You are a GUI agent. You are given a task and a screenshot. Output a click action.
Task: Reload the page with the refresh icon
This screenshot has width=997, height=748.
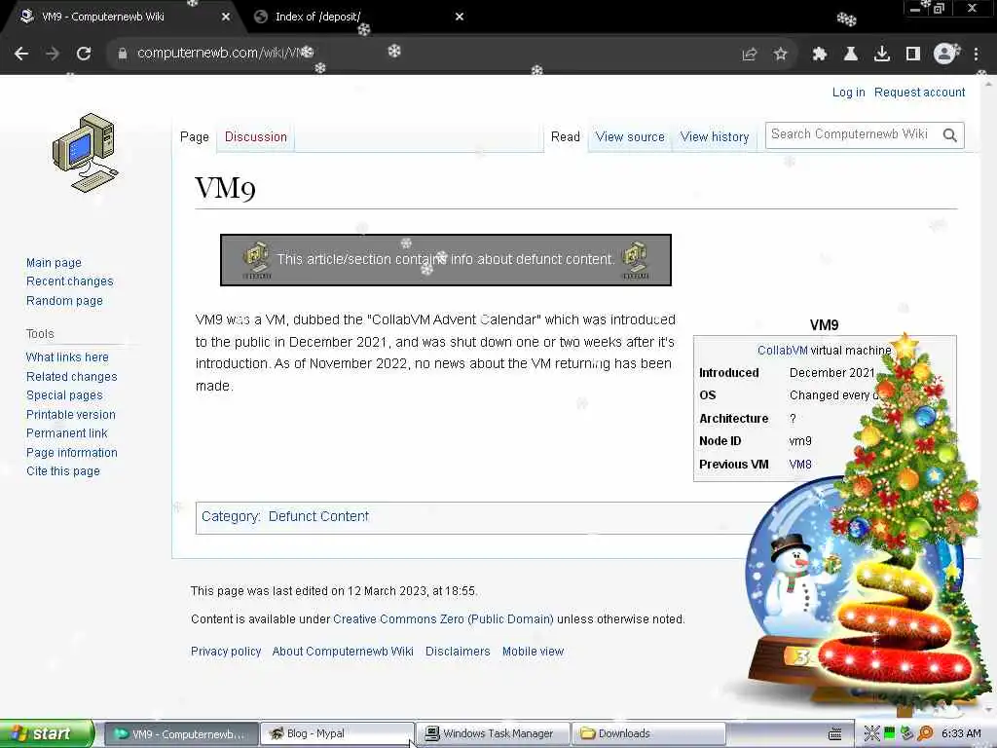coord(84,55)
